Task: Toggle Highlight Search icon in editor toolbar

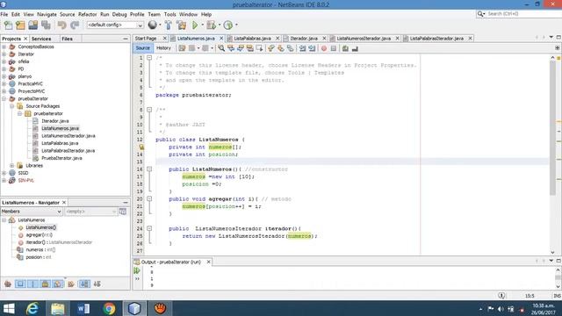Action: 249,48
